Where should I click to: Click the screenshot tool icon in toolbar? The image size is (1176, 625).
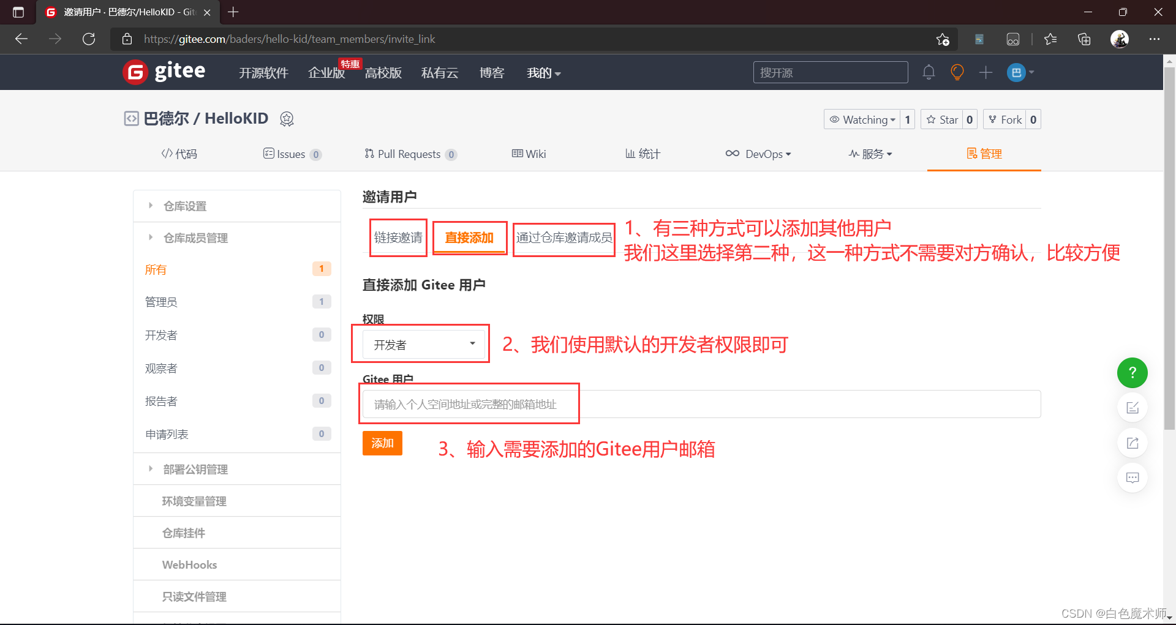click(x=1013, y=39)
